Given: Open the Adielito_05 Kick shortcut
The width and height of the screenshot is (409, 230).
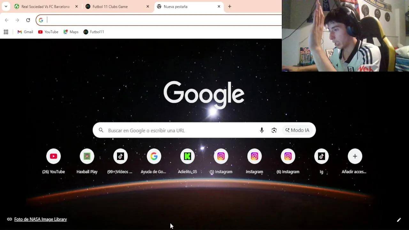Looking at the screenshot, I should pos(188,162).
